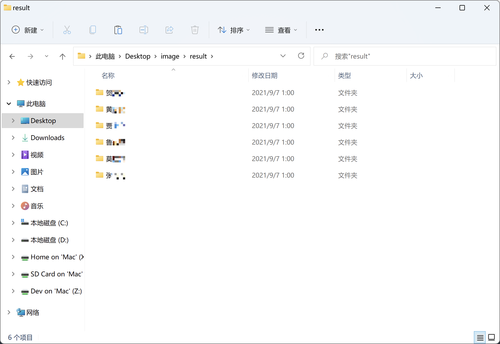Click the Cut scissors icon
The height and width of the screenshot is (344, 500).
[x=67, y=30]
